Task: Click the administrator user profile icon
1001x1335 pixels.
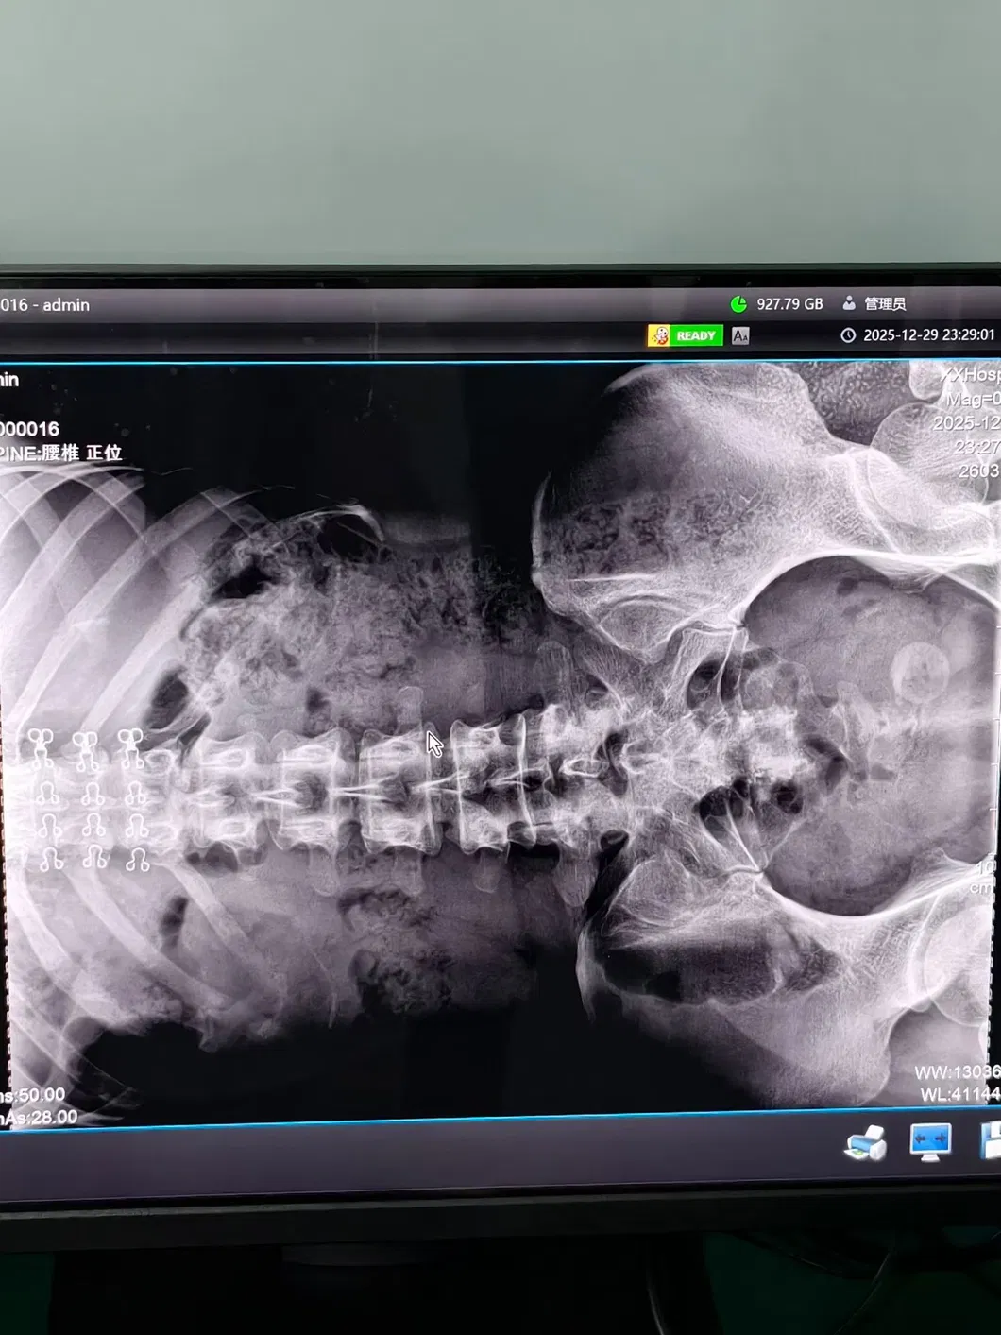Action: click(850, 303)
